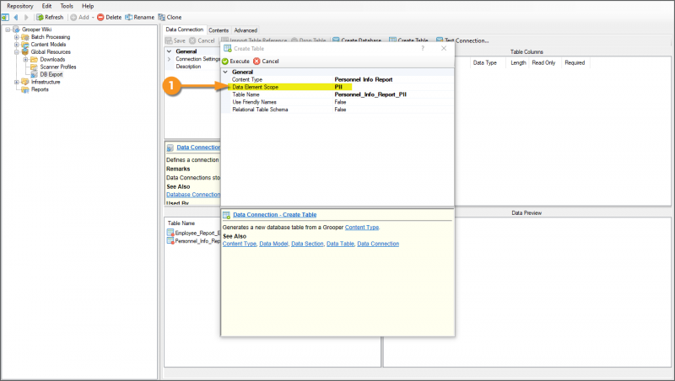Collapse the Grooper Wiki root node
This screenshot has height=381, width=675.
click(x=8, y=30)
